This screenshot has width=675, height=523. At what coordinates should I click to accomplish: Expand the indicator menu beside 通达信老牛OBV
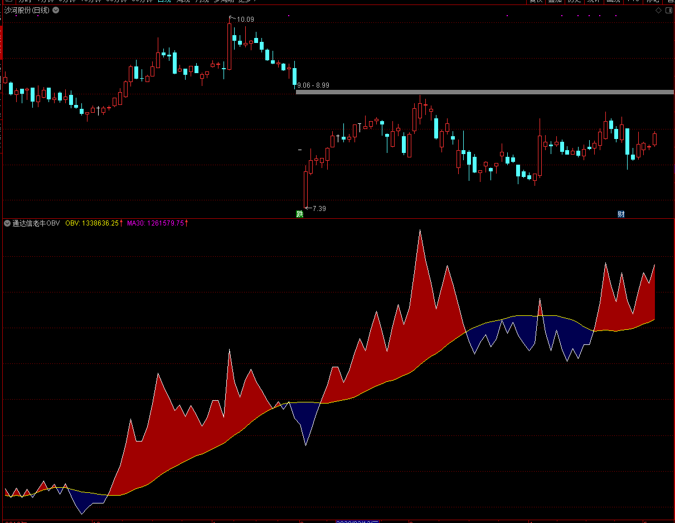7,223
